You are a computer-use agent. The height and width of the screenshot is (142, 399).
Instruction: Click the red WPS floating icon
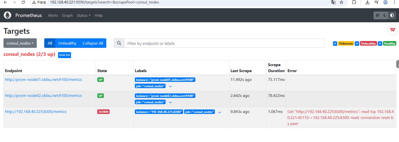coord(393,30)
